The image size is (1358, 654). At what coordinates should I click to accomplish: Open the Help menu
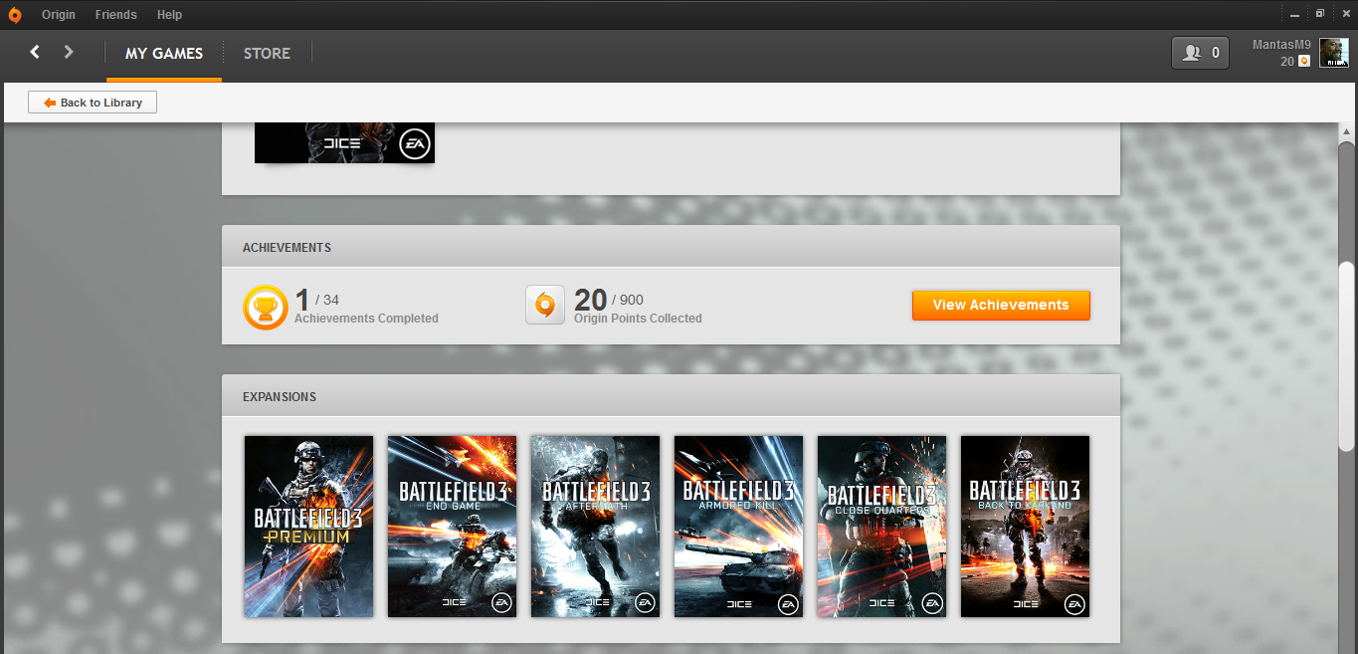pos(169,15)
